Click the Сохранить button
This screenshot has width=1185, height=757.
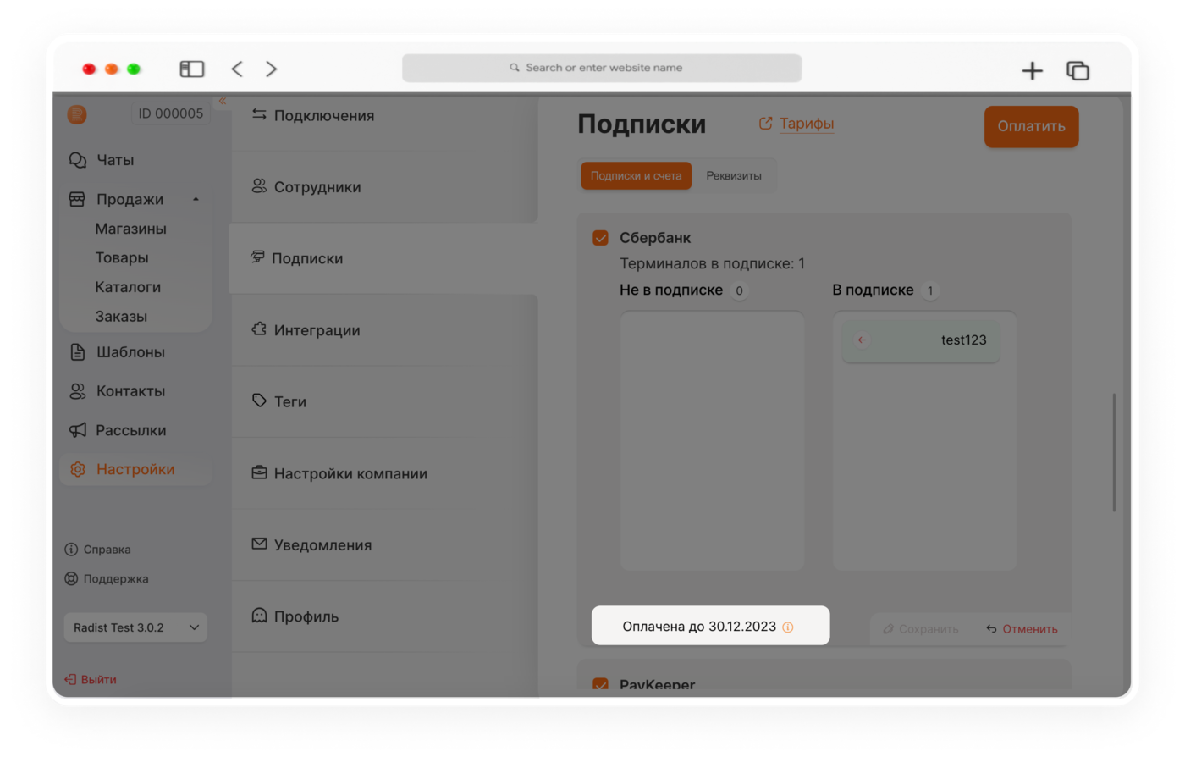point(921,629)
